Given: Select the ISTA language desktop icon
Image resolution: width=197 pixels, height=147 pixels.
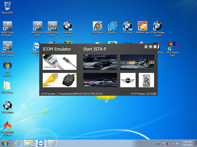Looking at the screenshot, I should point(8,69).
